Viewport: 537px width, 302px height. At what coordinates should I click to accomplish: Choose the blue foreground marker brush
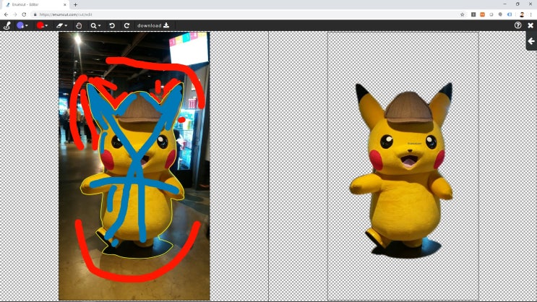pos(20,25)
